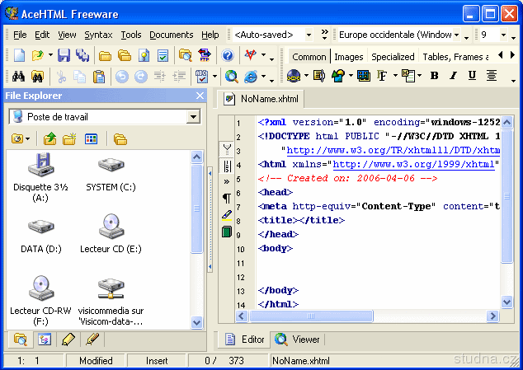Image resolution: width=523 pixels, height=370 pixels.
Task: Click the New document icon
Action: tap(19, 55)
